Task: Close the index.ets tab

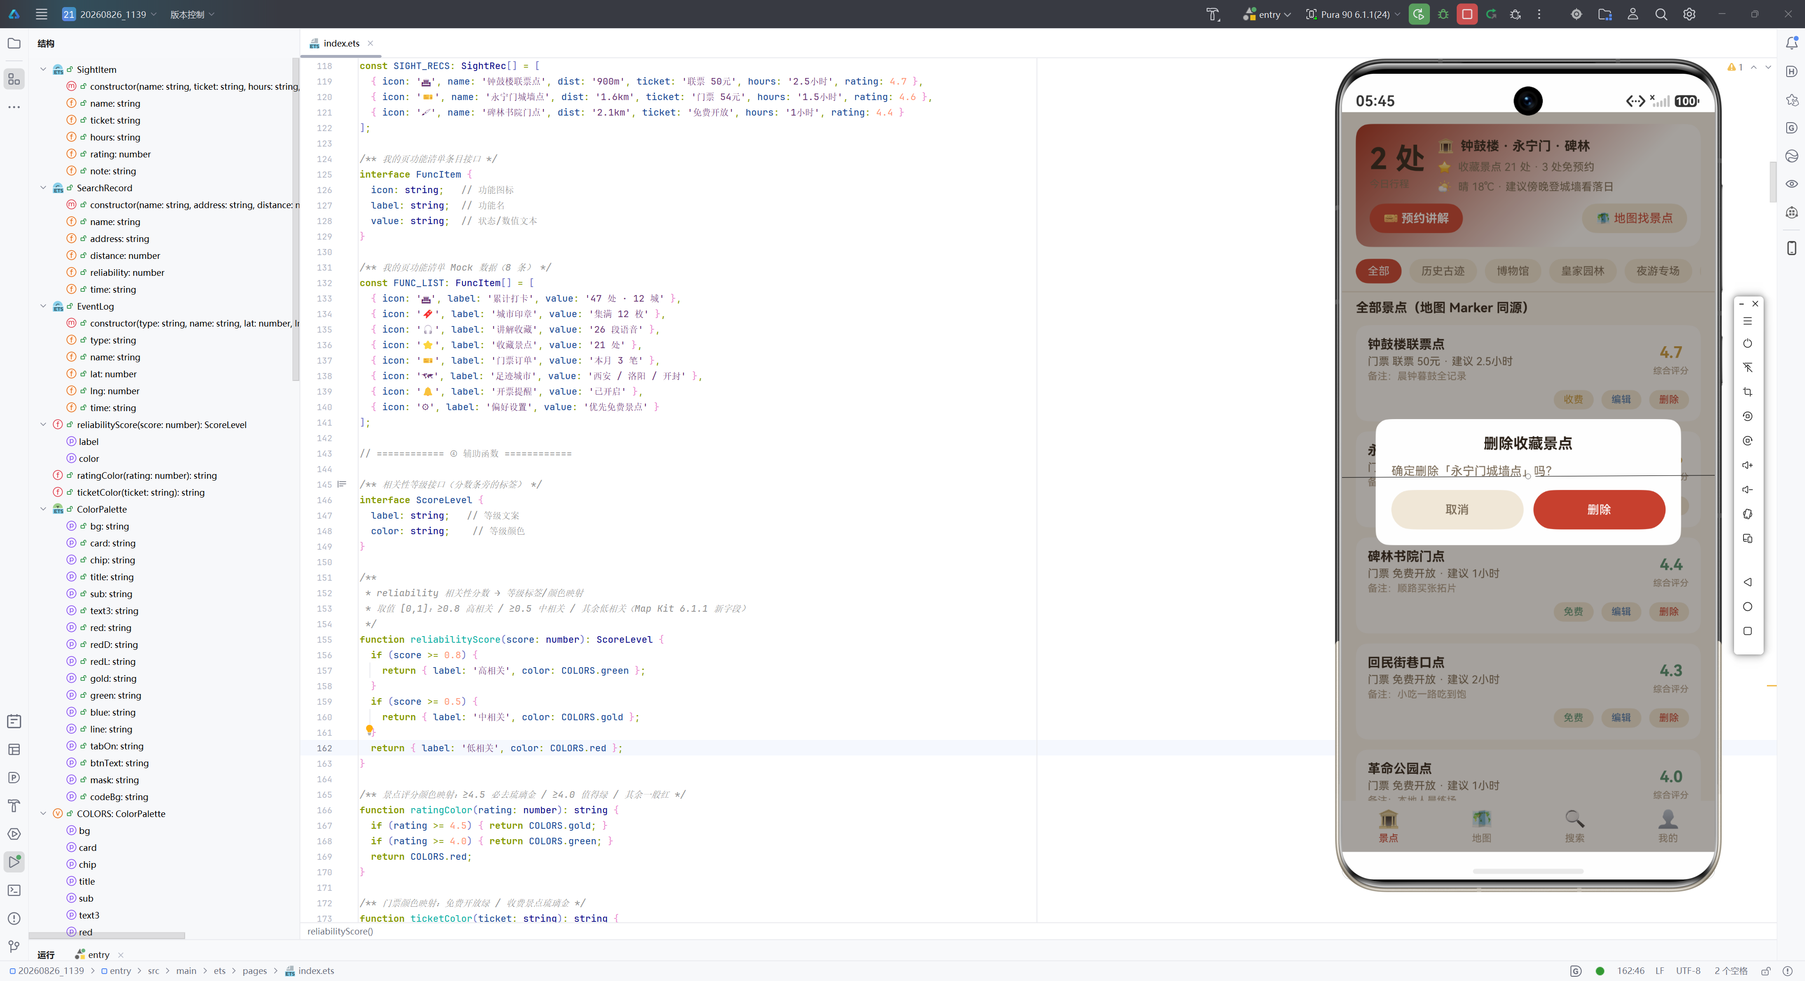Action: [371, 43]
